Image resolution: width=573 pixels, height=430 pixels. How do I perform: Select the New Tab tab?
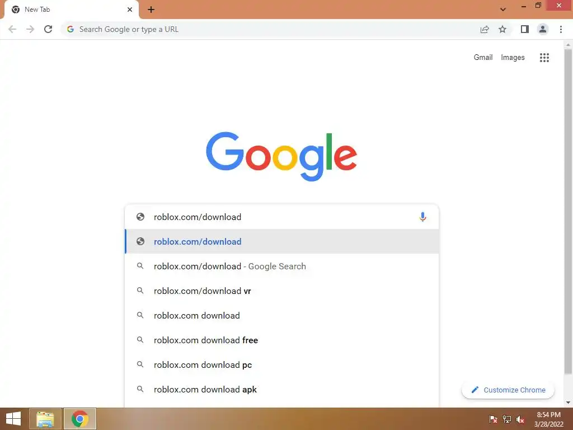(72, 10)
